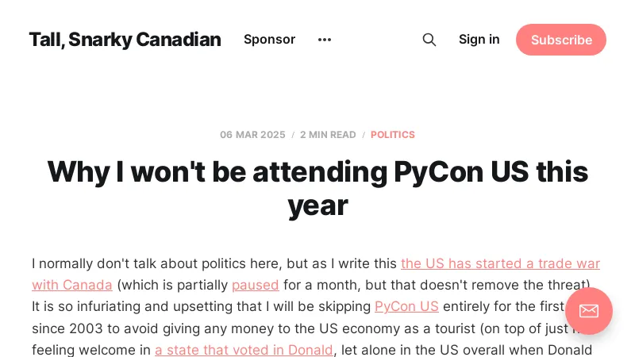Open the site search icon
This screenshot has width=635, height=357.
pyautogui.click(x=429, y=40)
